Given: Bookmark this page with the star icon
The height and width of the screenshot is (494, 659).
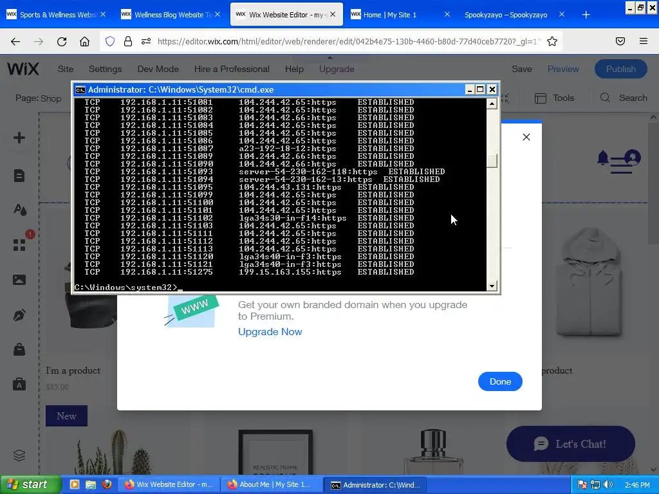Looking at the screenshot, I should coord(552,41).
